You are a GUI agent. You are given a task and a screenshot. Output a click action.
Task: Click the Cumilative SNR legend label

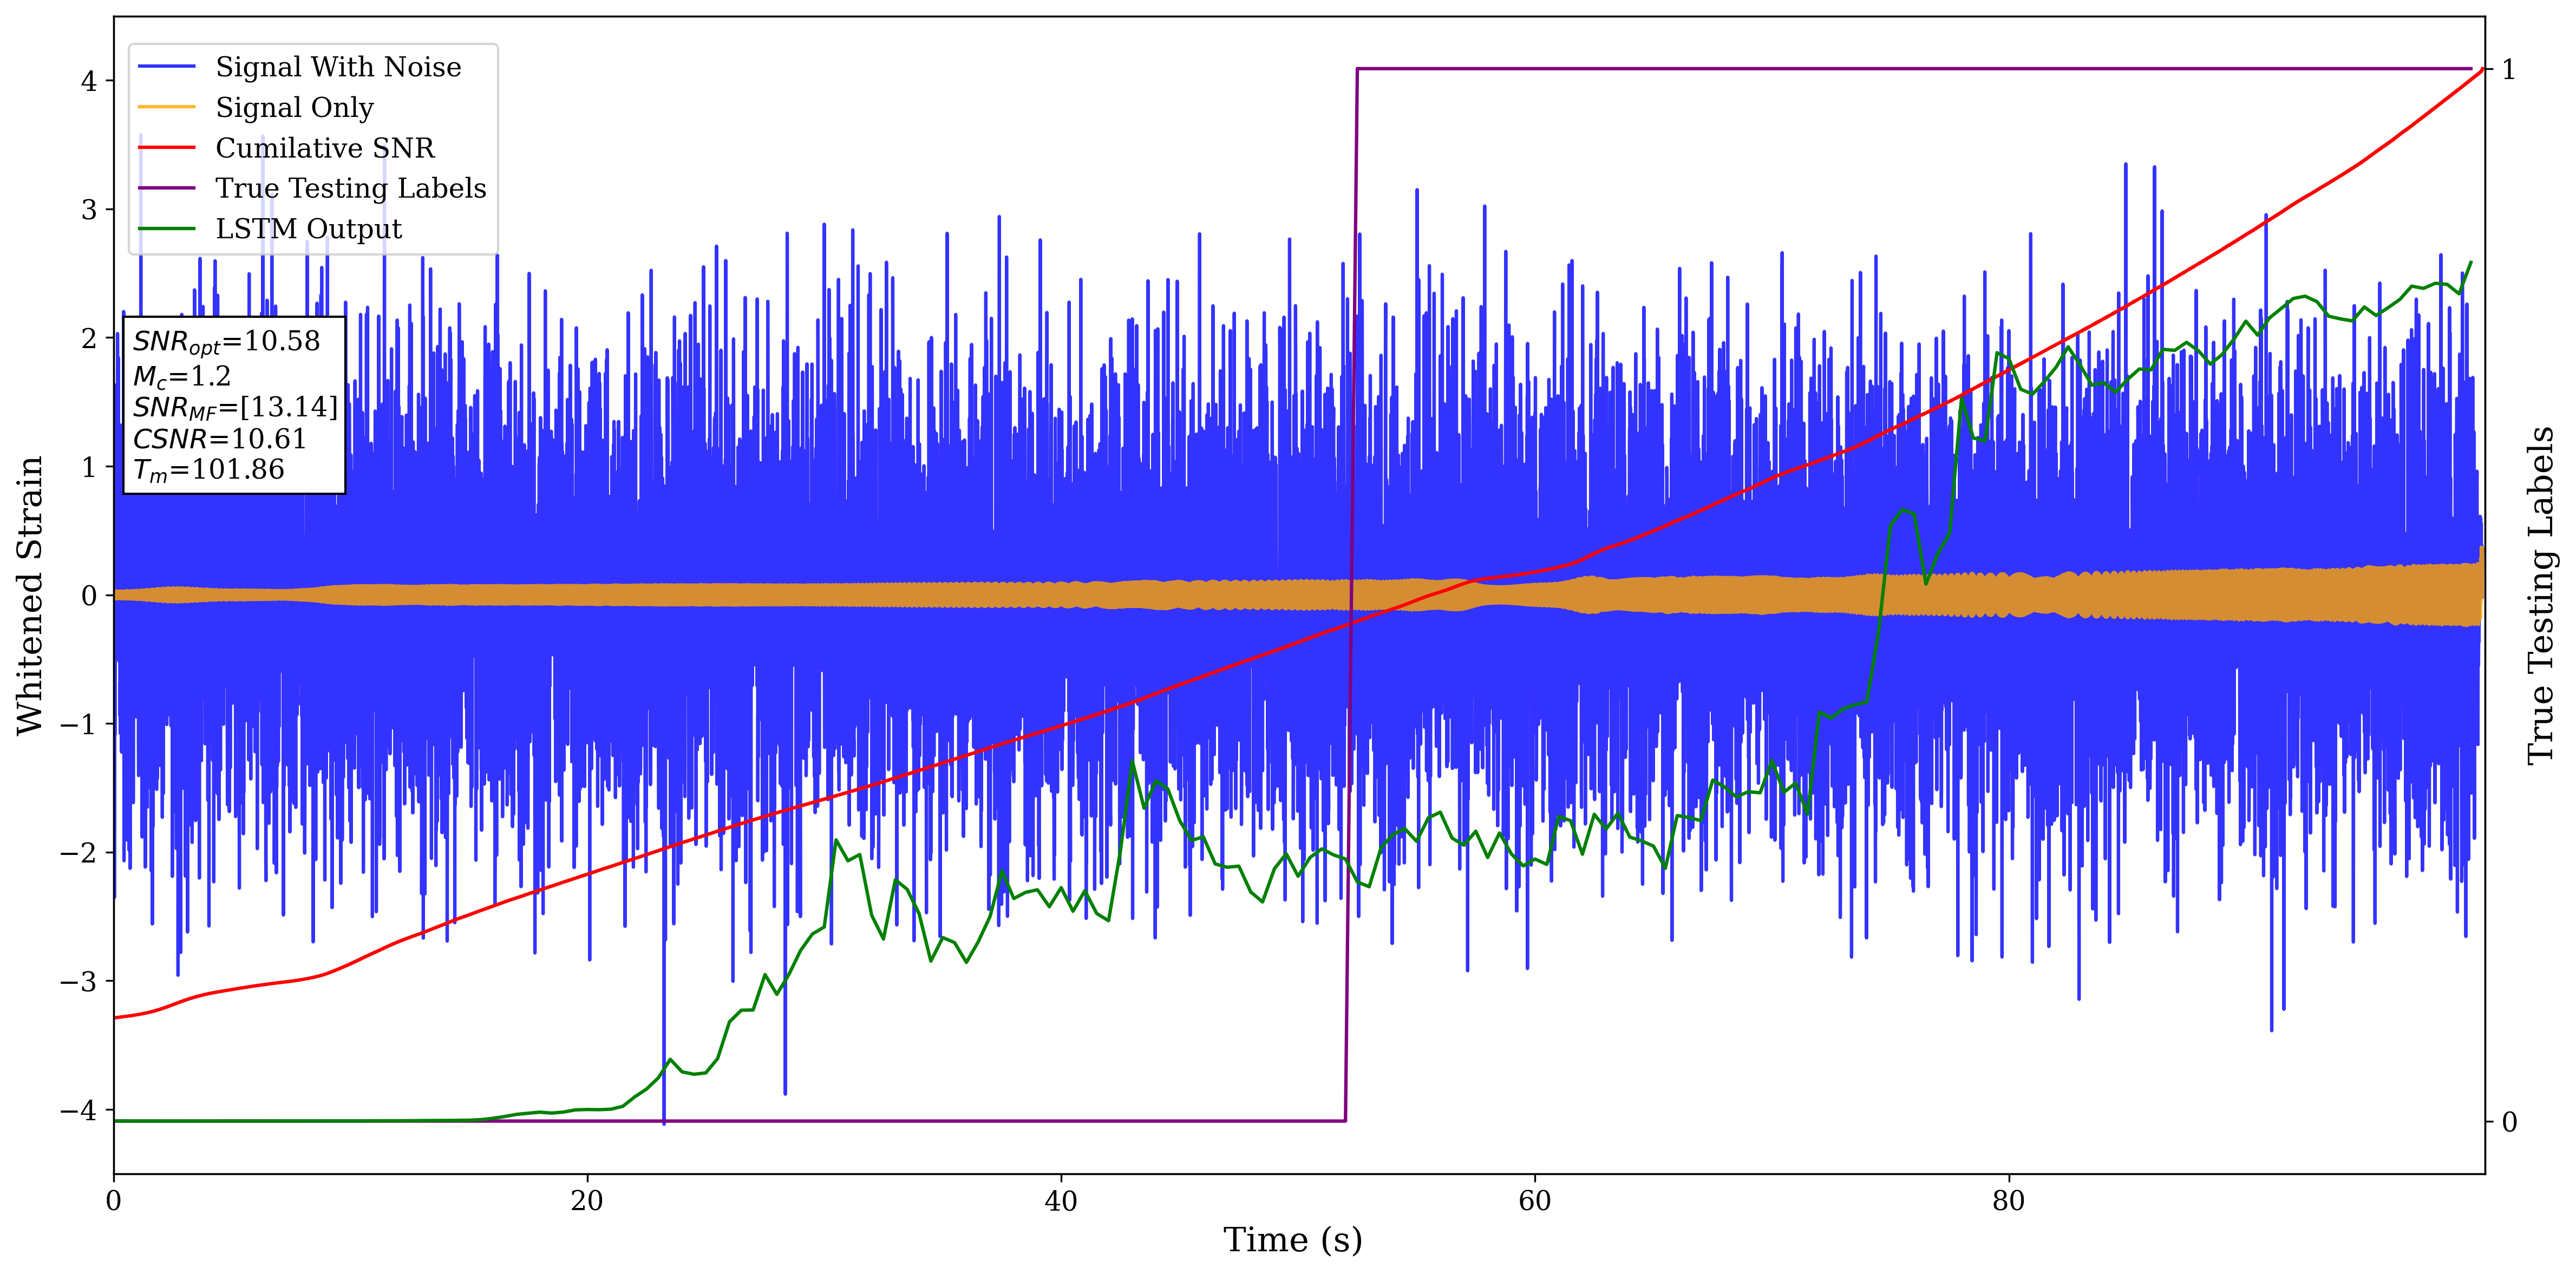(x=325, y=148)
